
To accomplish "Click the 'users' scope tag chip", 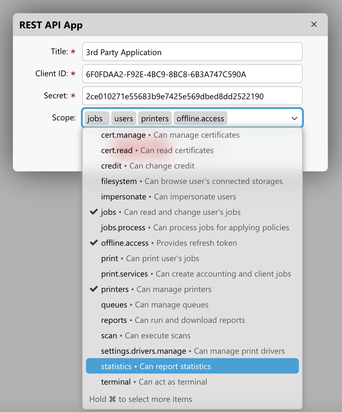I will point(123,118).
